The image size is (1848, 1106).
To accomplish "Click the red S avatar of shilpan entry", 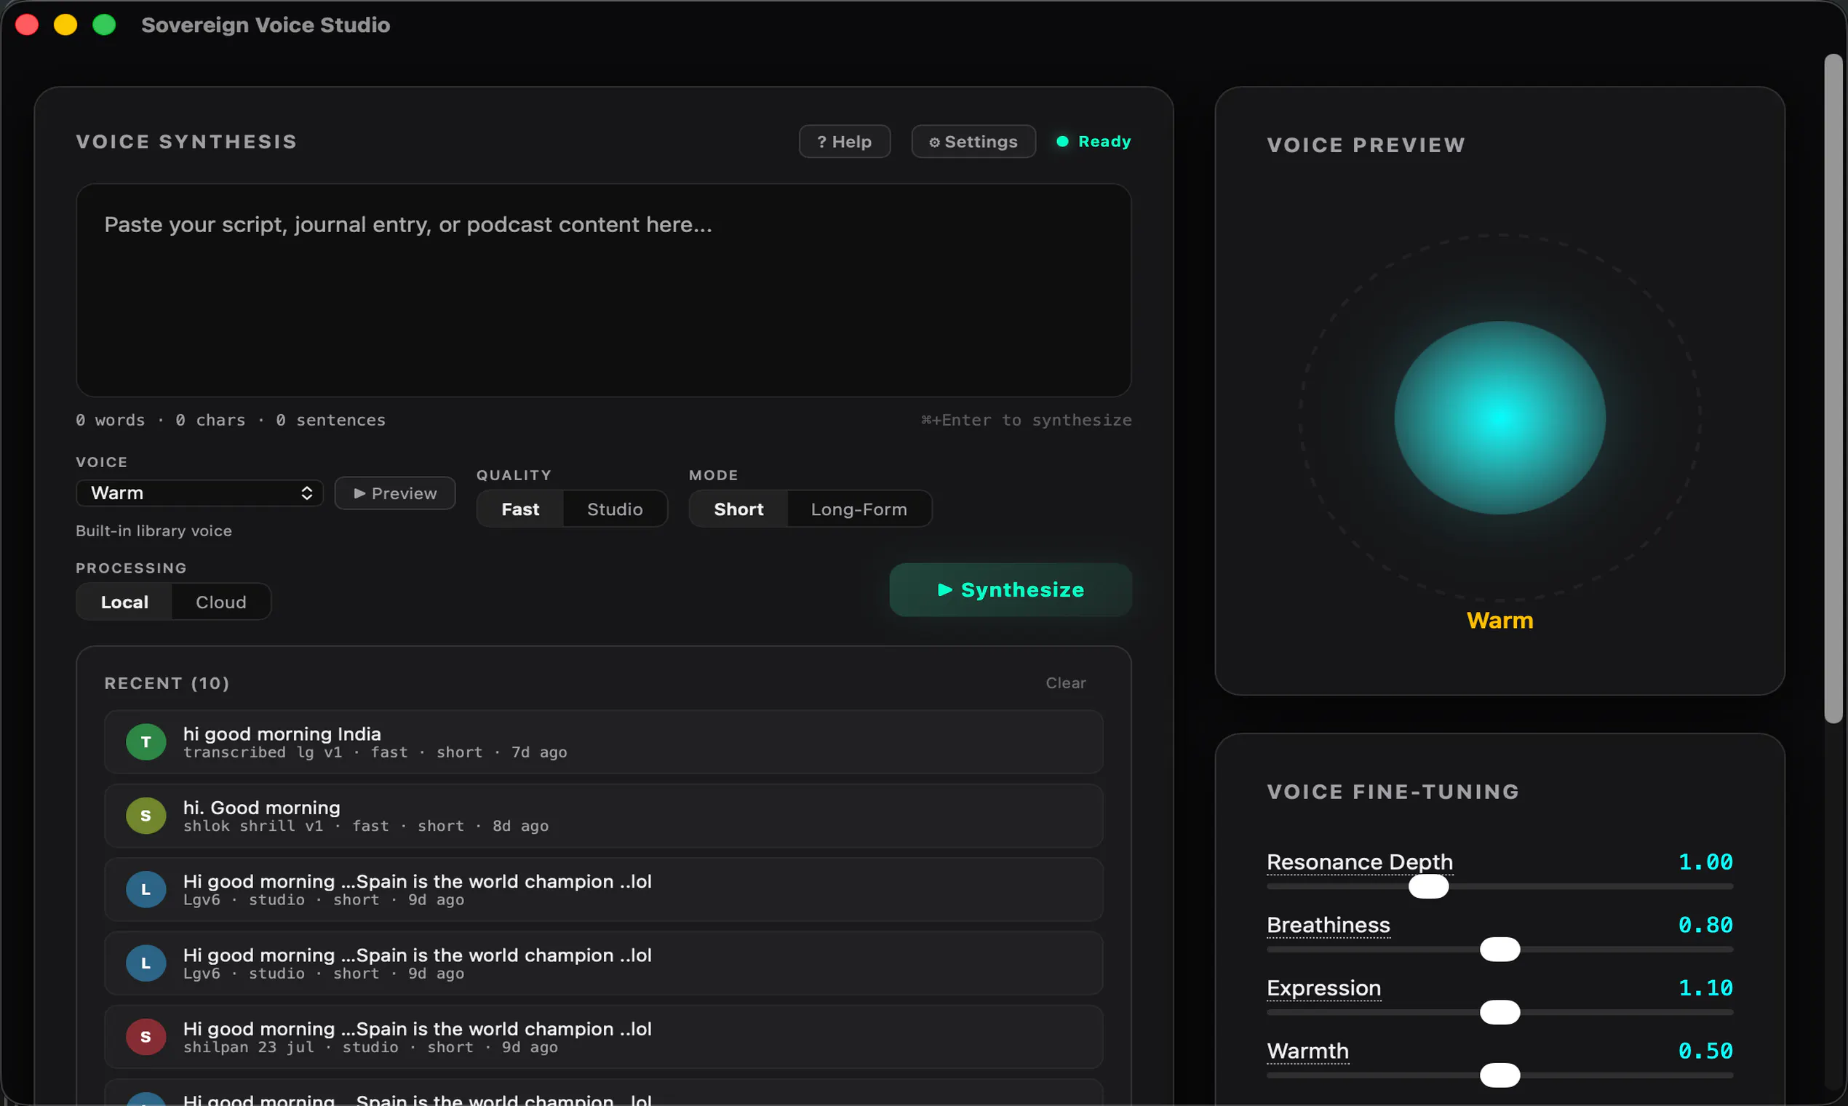I will pos(146,1037).
